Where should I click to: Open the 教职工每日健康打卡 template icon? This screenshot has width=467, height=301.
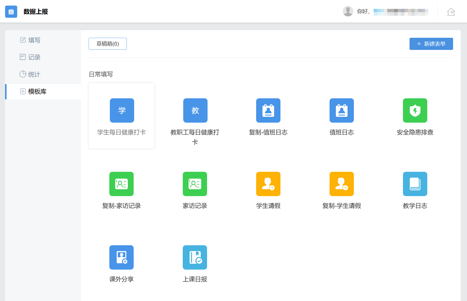pos(195,110)
